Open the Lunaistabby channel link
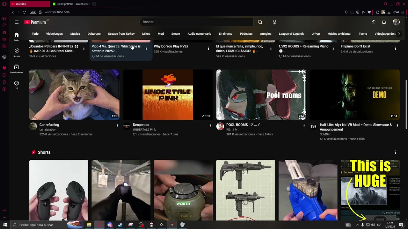The height and width of the screenshot is (229, 408). click(47, 130)
